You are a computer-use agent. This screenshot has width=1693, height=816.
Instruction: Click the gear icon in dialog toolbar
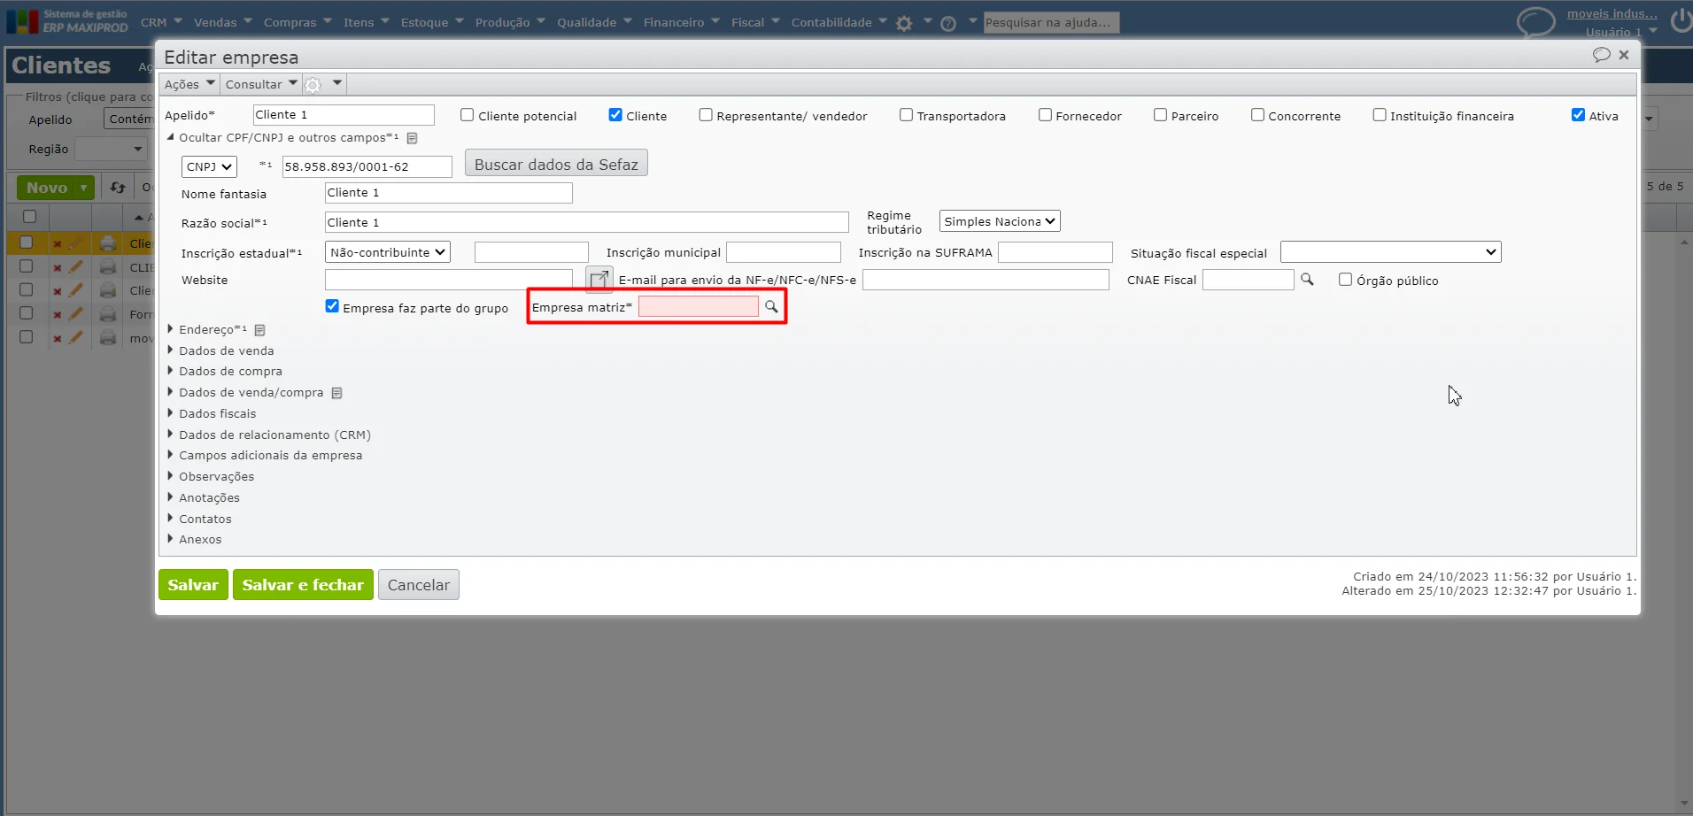point(313,85)
